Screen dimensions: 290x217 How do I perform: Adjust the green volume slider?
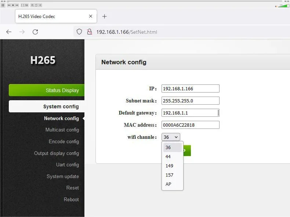tap(283, 6)
